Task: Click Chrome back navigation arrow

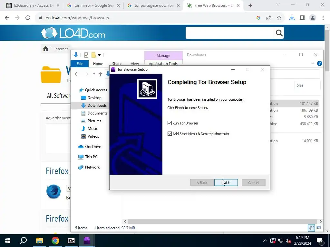Action: [x=7, y=18]
